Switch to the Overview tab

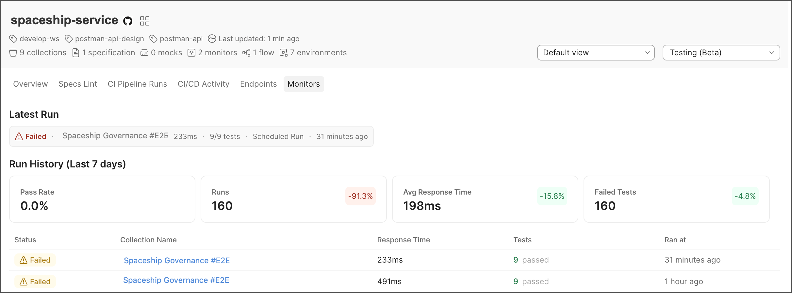pyautogui.click(x=30, y=84)
